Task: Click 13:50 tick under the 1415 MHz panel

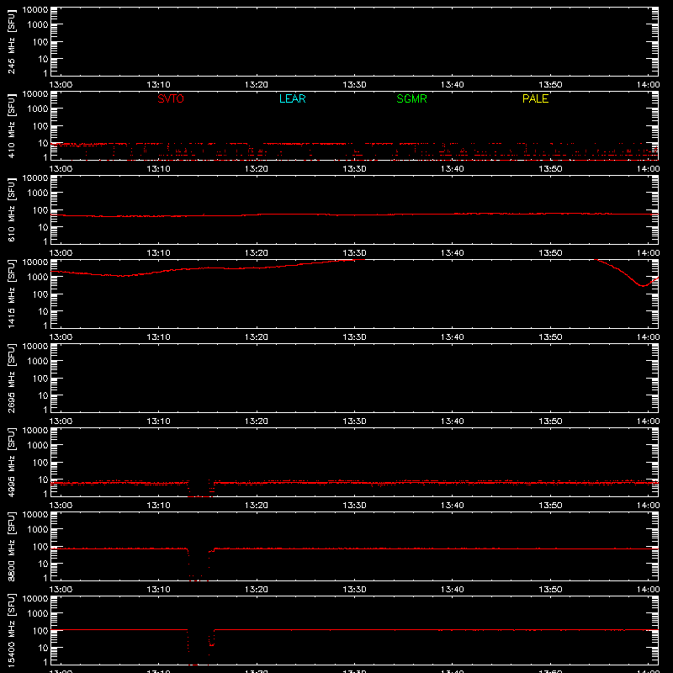Action: pyautogui.click(x=550, y=337)
